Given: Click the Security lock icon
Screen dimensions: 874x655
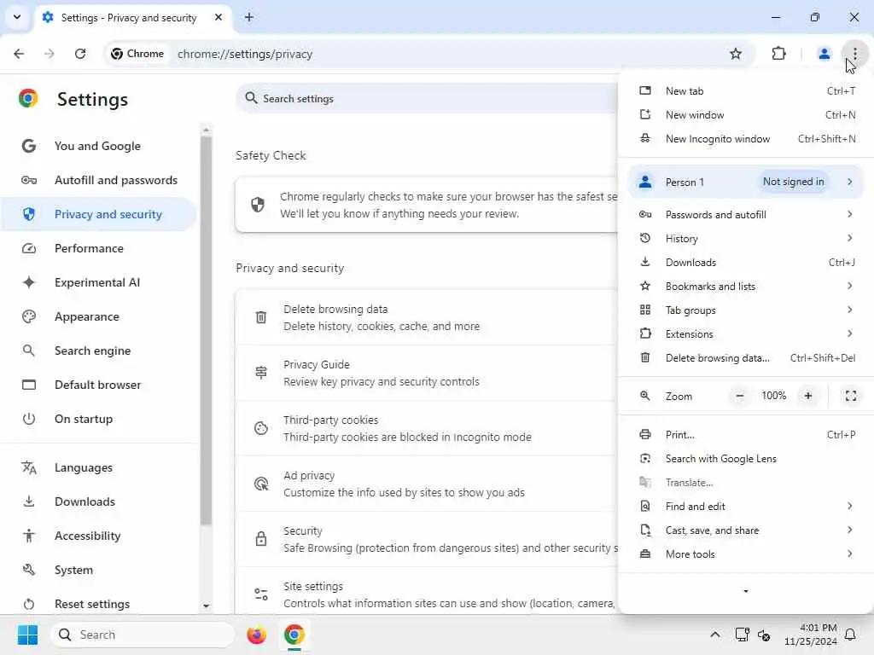Looking at the screenshot, I should click(x=261, y=539).
